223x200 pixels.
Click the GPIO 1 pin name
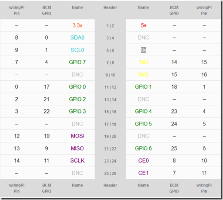coord(143,87)
